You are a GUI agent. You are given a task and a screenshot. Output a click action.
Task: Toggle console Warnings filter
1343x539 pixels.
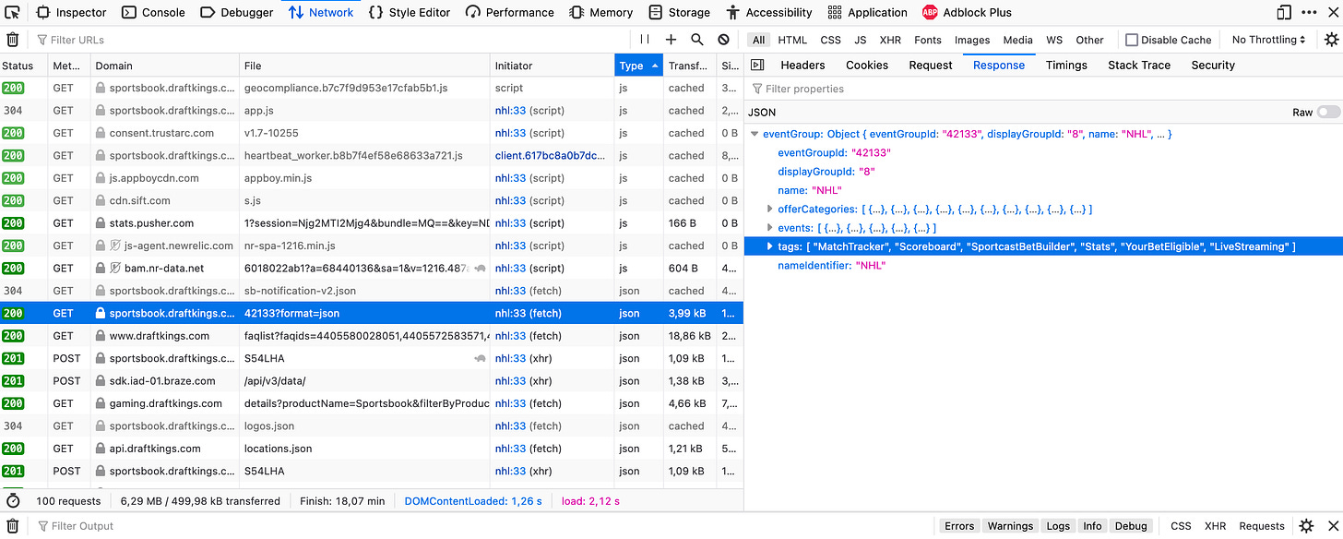[1010, 526]
